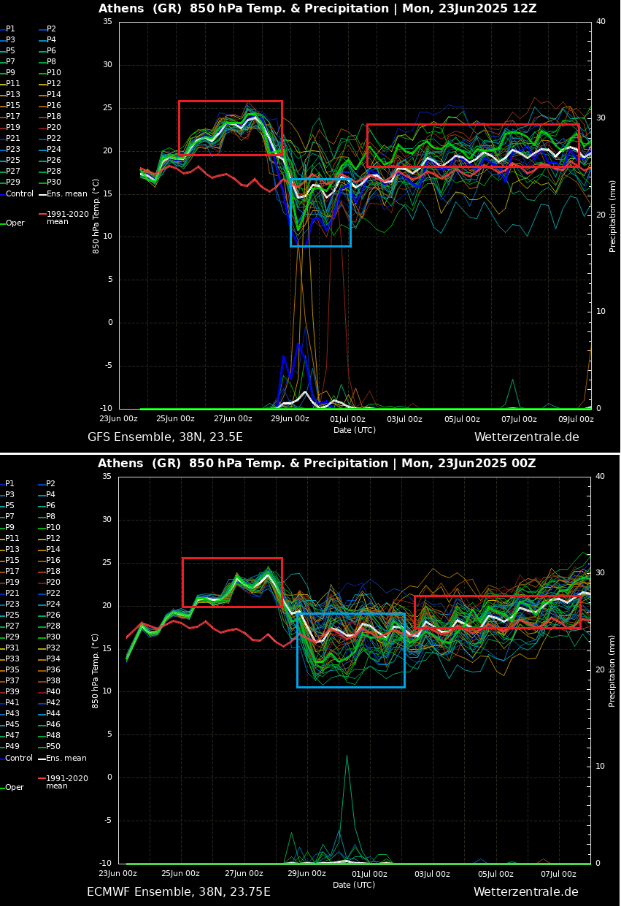The width and height of the screenshot is (621, 906).
Task: Click 'Date (UTC)' under the ECMWF chart
Action: [354, 886]
